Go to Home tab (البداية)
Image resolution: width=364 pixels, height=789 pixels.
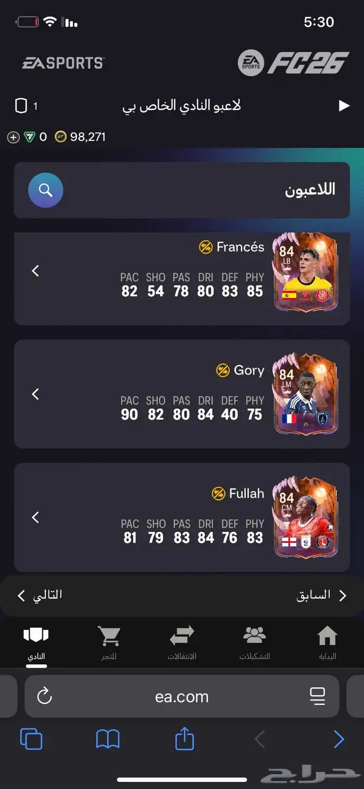[x=328, y=644]
